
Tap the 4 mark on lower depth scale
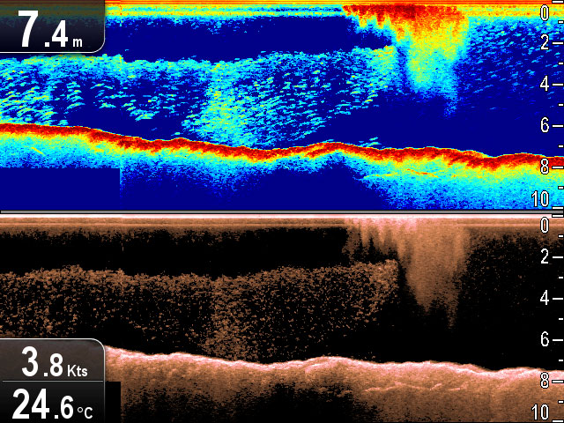pos(545,299)
